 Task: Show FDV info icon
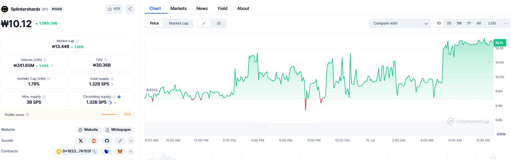tap(106, 60)
